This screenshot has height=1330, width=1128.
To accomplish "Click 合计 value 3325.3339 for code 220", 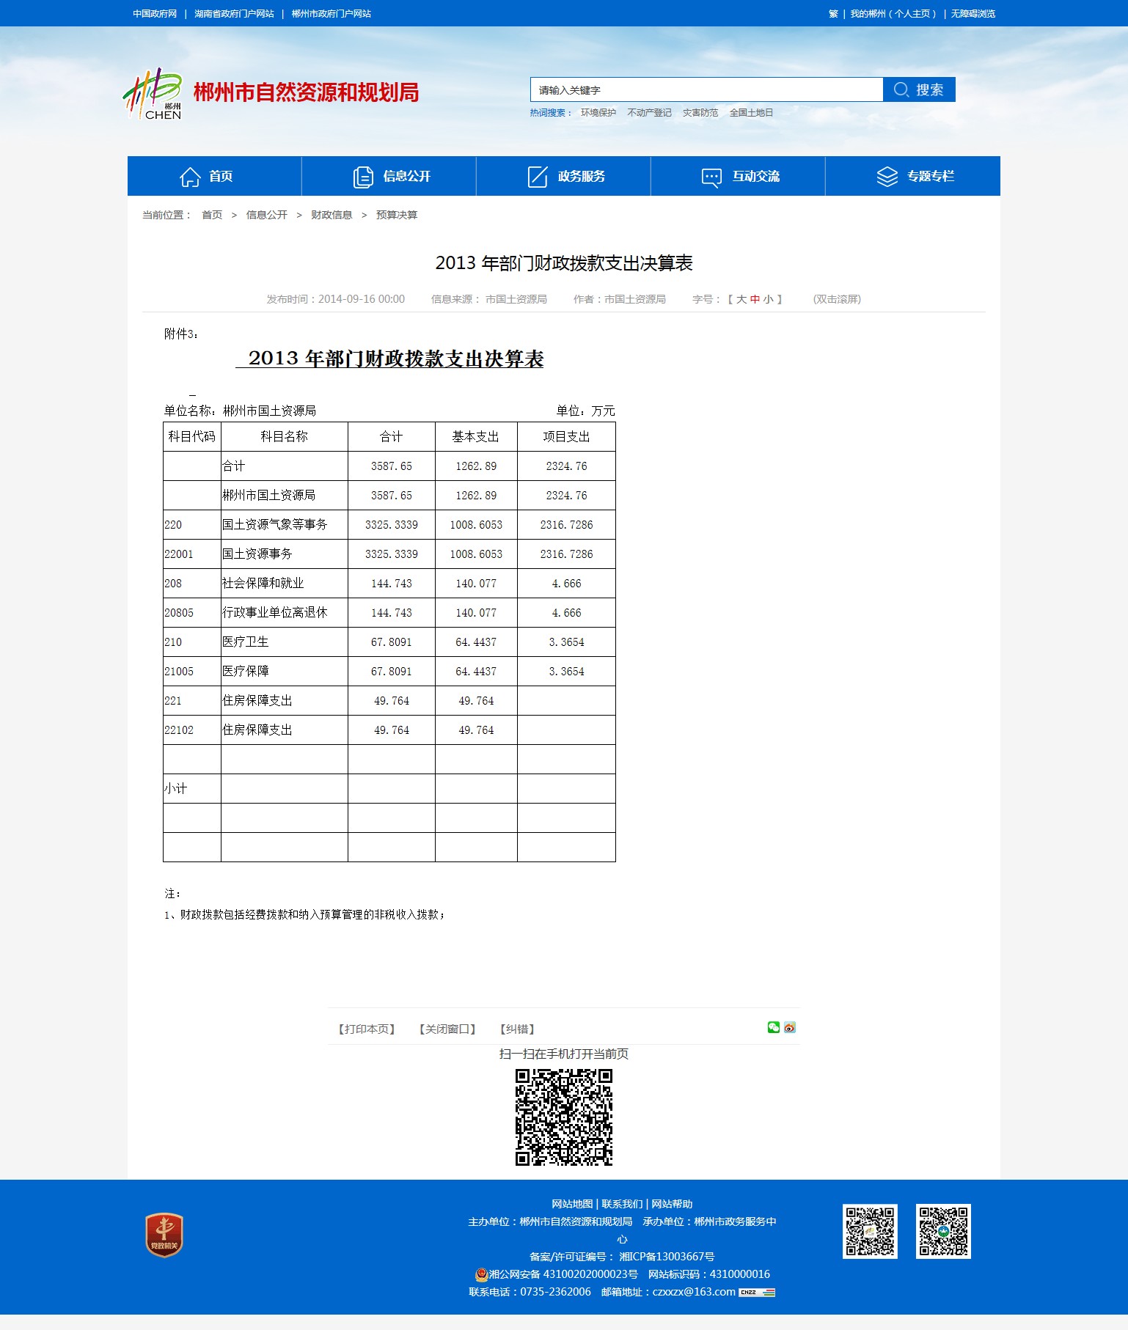I will click(392, 525).
